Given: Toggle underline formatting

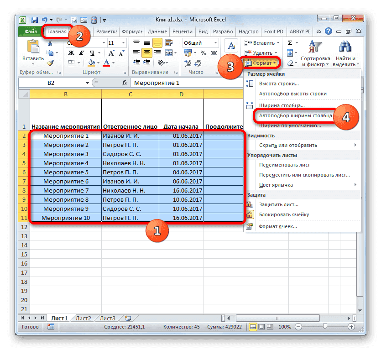Looking at the screenshot, I should pyautogui.click(x=92, y=52).
